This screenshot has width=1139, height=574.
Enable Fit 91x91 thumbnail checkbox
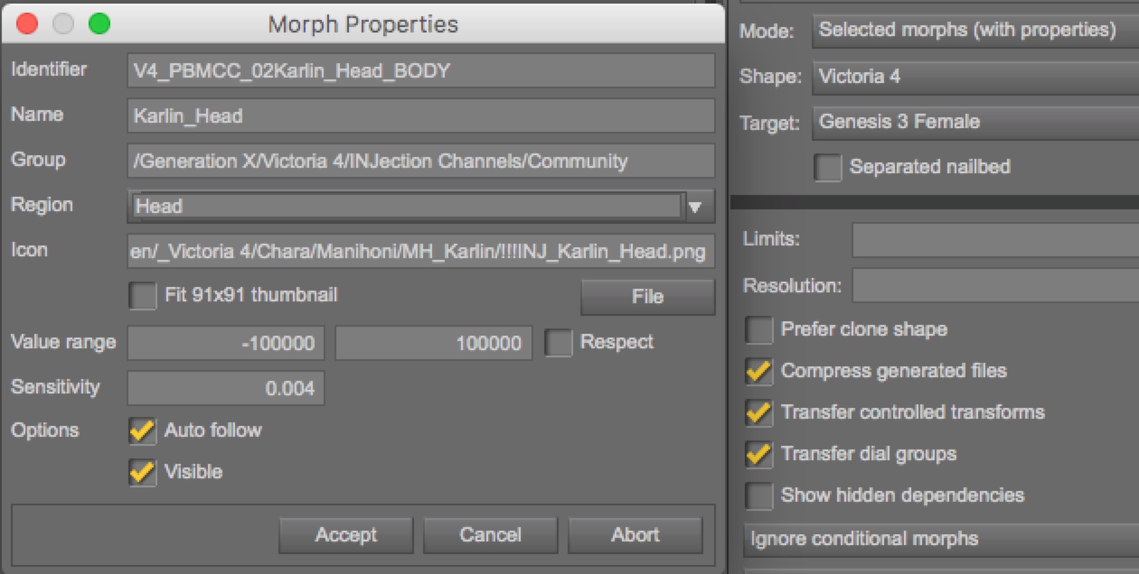[142, 296]
